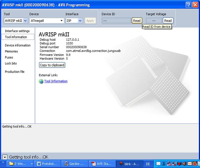Click the globe icon beside Tool Information

(41, 81)
